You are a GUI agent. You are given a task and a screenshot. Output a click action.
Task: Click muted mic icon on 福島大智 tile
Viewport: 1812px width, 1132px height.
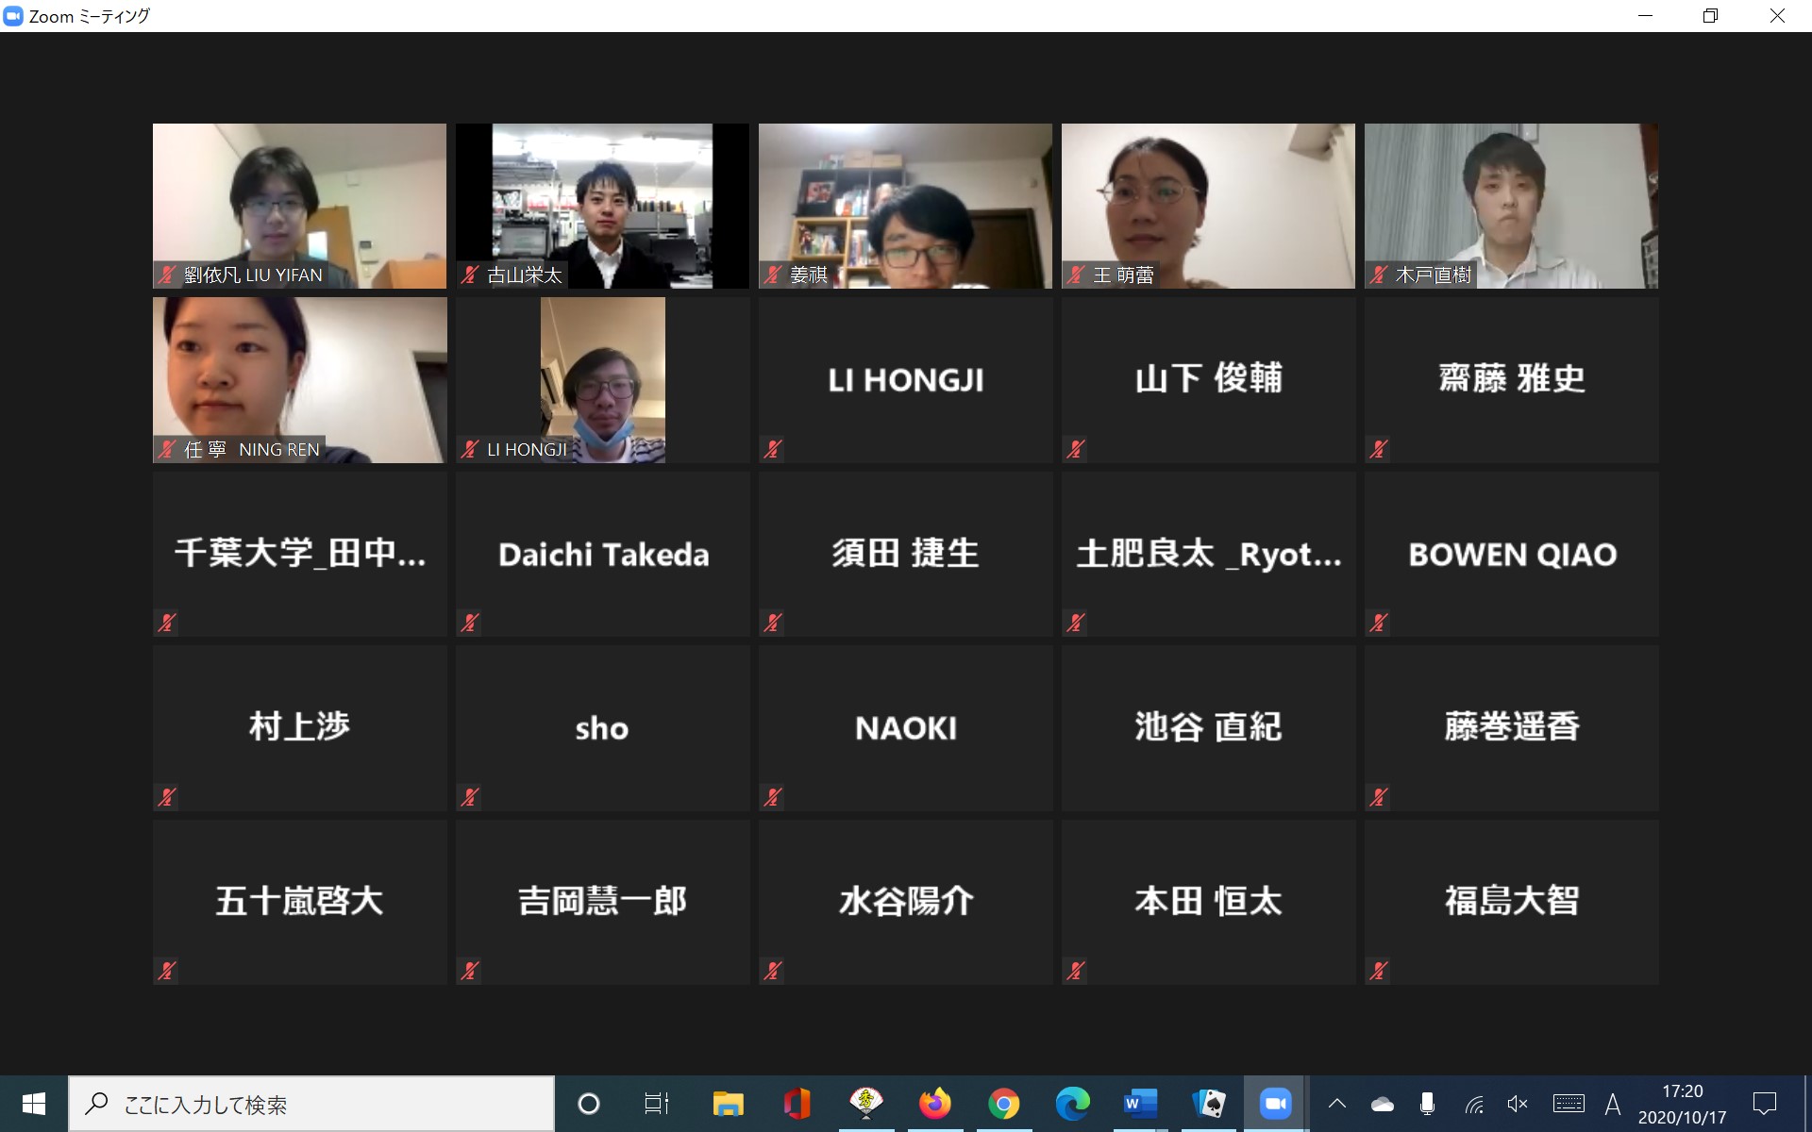click(x=1379, y=971)
